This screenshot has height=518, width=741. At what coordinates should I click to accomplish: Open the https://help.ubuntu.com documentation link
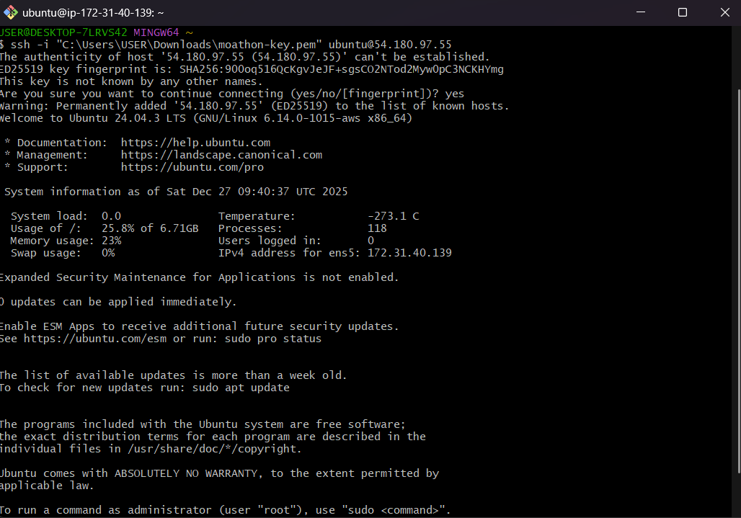click(195, 143)
